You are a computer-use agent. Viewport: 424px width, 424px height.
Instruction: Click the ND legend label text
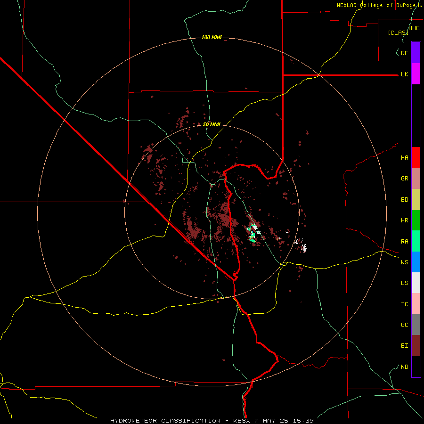tap(404, 367)
